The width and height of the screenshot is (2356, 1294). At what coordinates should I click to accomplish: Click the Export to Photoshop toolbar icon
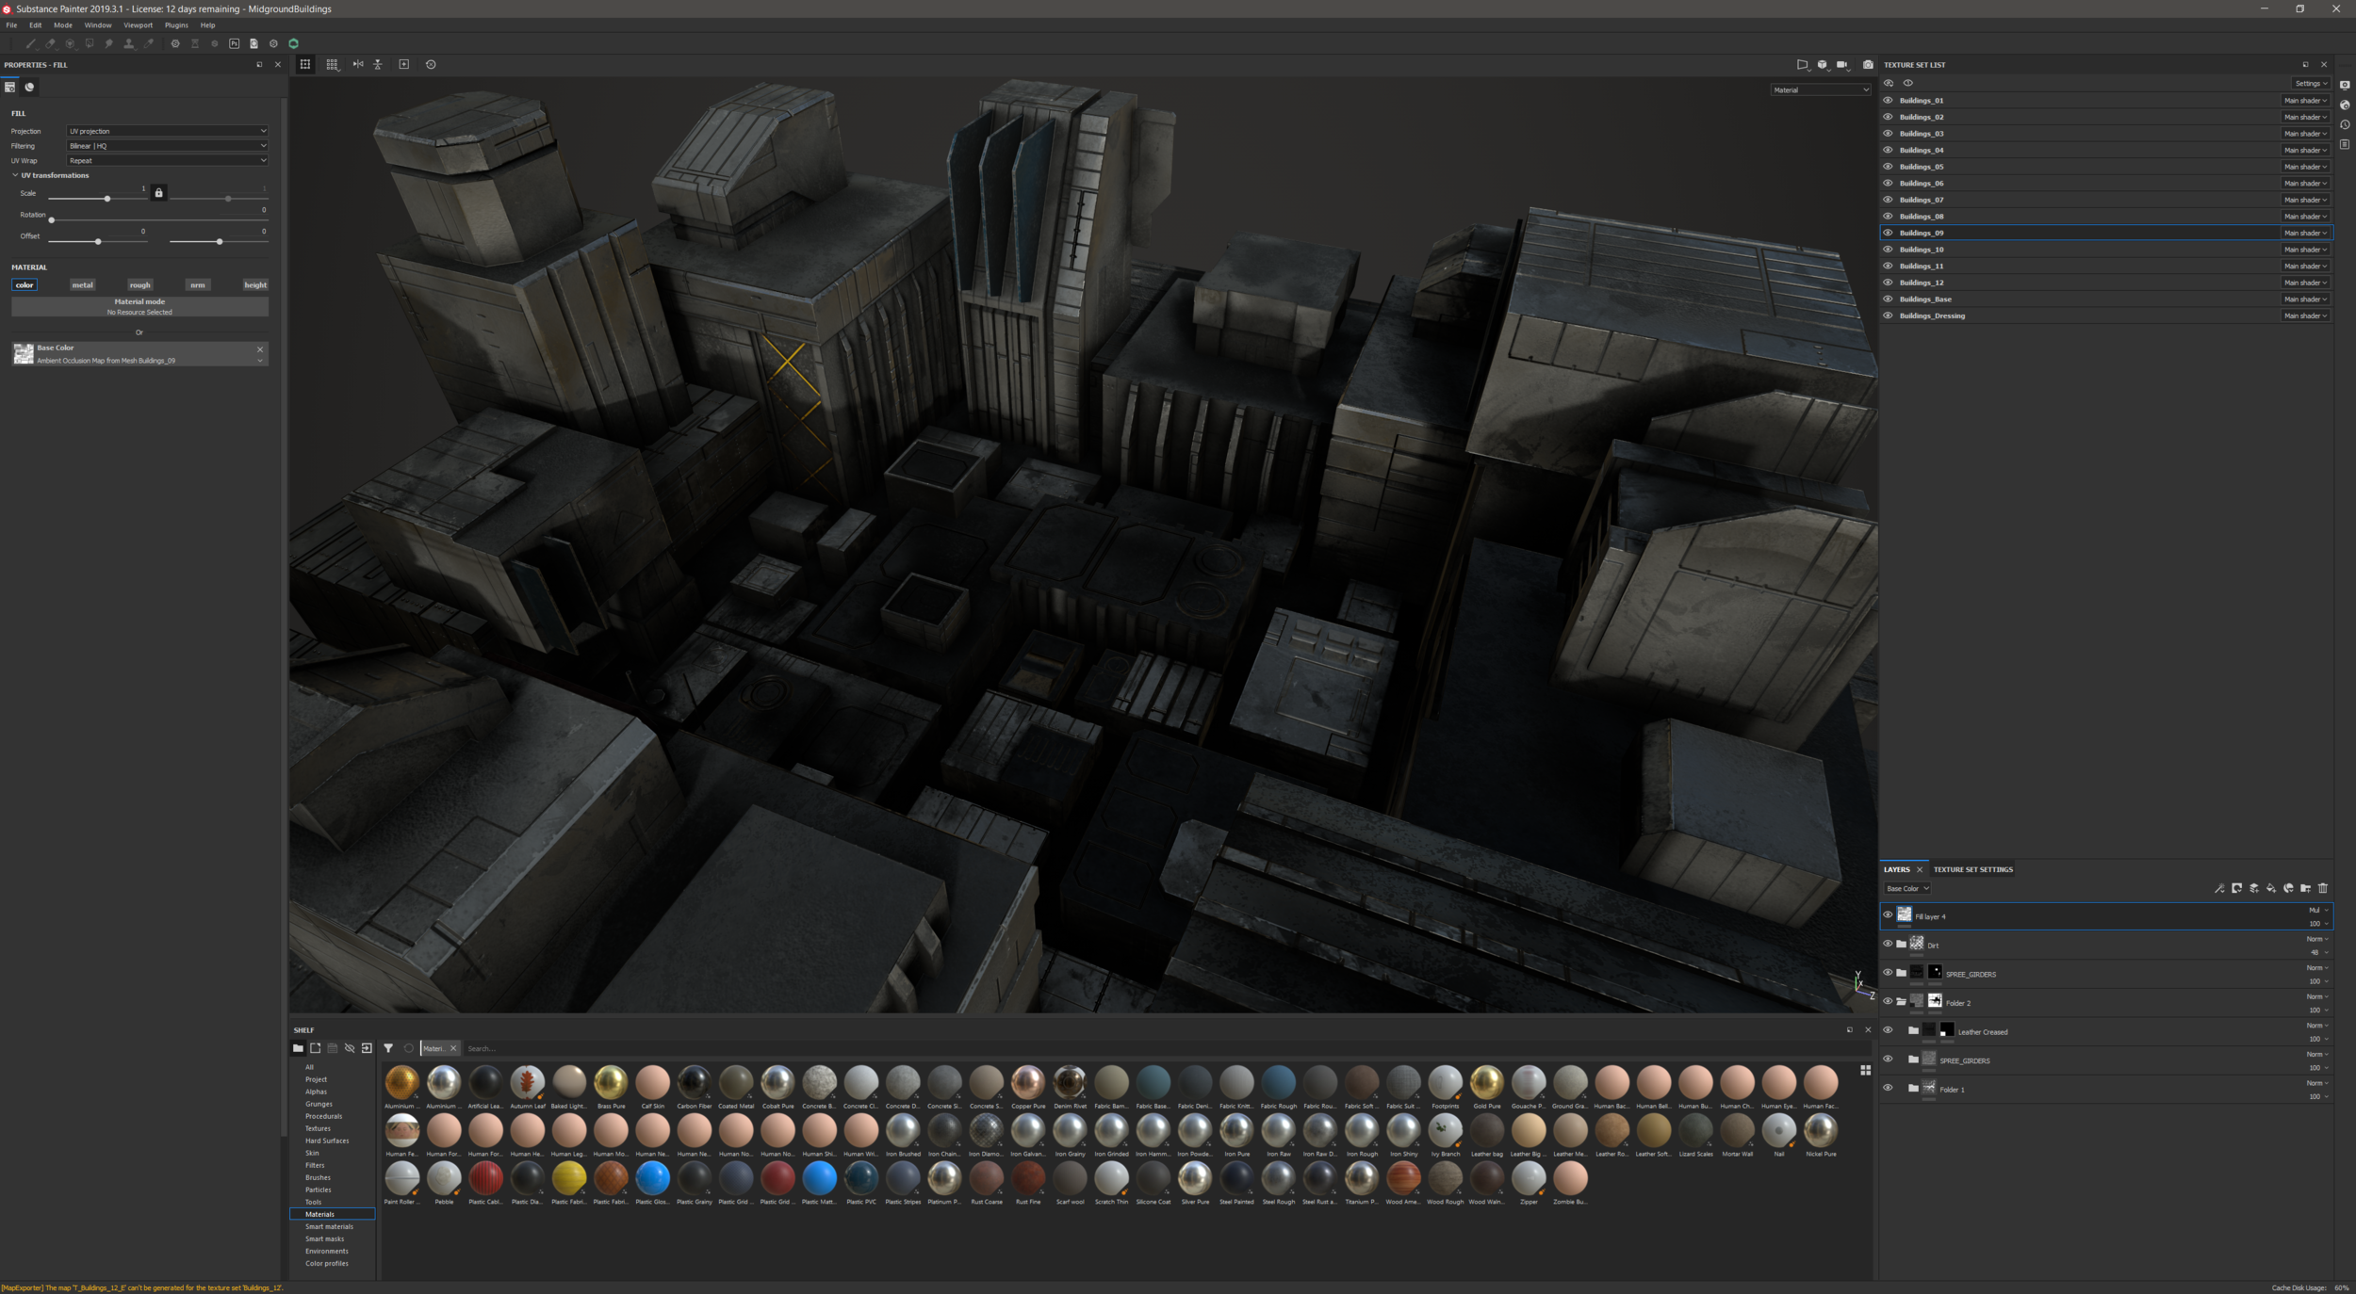tap(235, 43)
